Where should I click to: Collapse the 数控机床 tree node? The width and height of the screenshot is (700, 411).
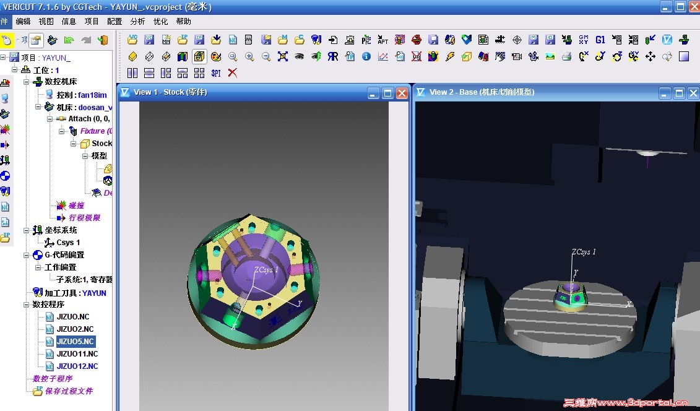point(27,82)
